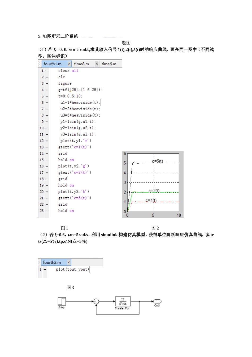Click the c=2(t) label on plot
The height and width of the screenshot is (357, 252).
tap(154, 191)
